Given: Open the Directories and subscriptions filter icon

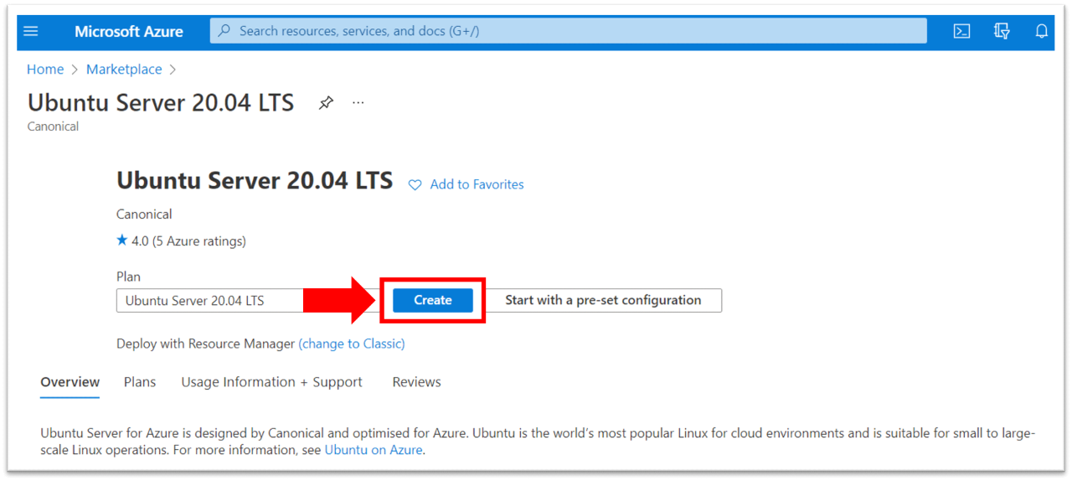Looking at the screenshot, I should point(1002,31).
